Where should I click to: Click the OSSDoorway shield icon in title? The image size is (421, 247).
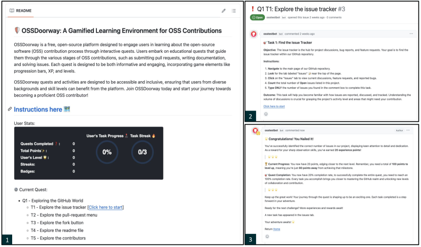(17, 30)
